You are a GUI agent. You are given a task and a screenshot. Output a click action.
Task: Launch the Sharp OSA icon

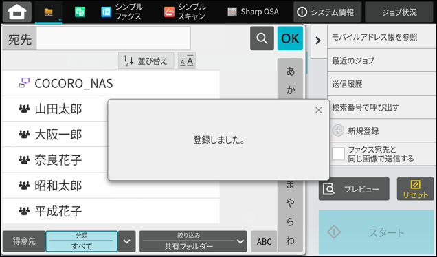232,12
